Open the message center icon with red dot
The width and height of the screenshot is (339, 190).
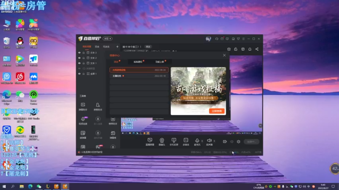tap(222, 39)
